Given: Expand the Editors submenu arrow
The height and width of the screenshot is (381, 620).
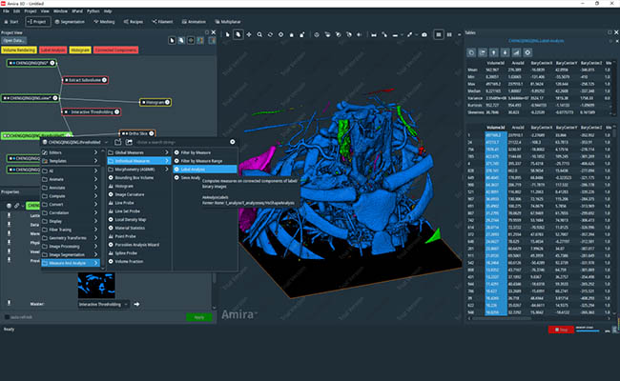Looking at the screenshot, I should click(x=95, y=152).
